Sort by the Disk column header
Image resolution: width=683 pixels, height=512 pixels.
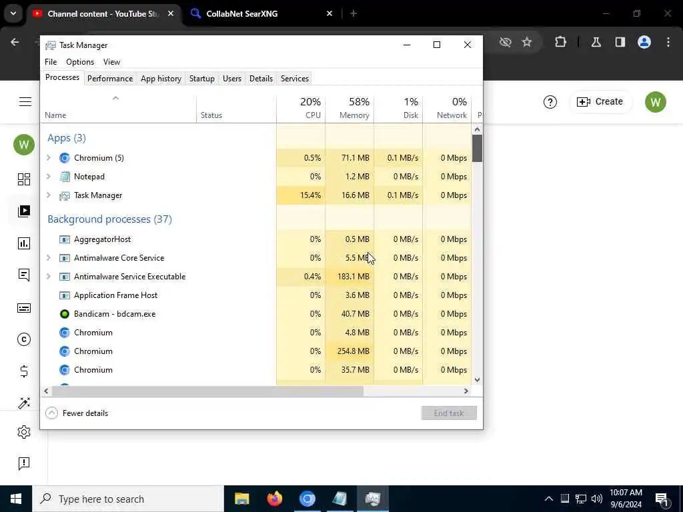click(399, 108)
